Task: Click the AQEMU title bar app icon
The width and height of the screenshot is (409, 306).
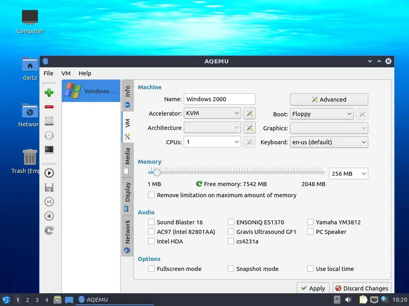Action: click(x=46, y=61)
